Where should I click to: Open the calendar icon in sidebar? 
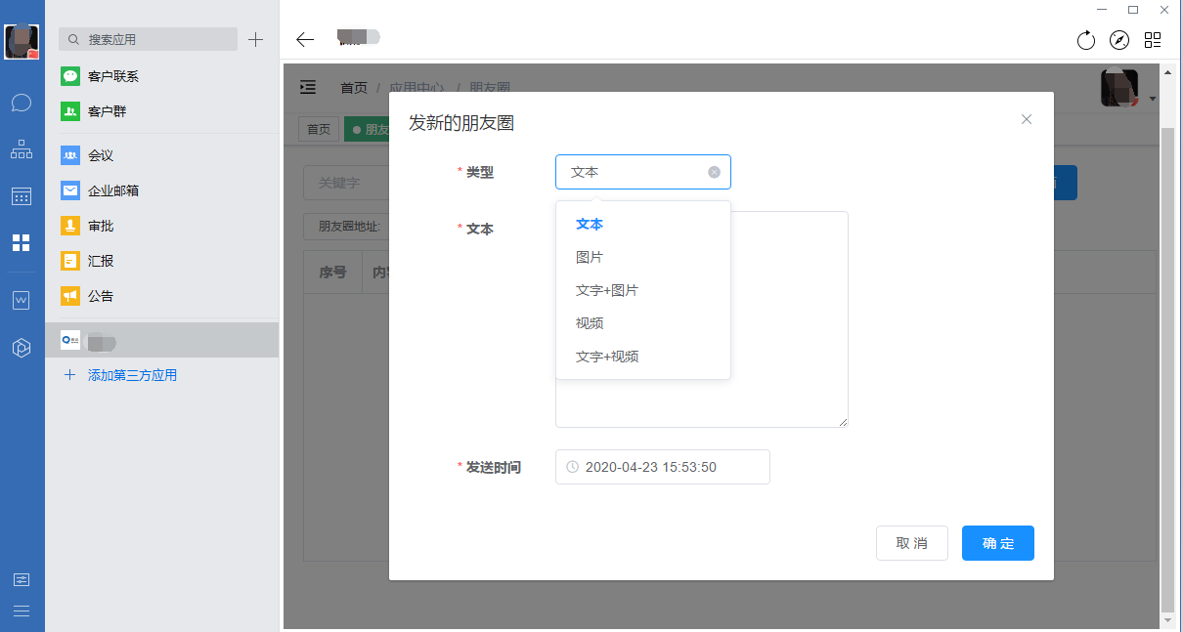(22, 196)
